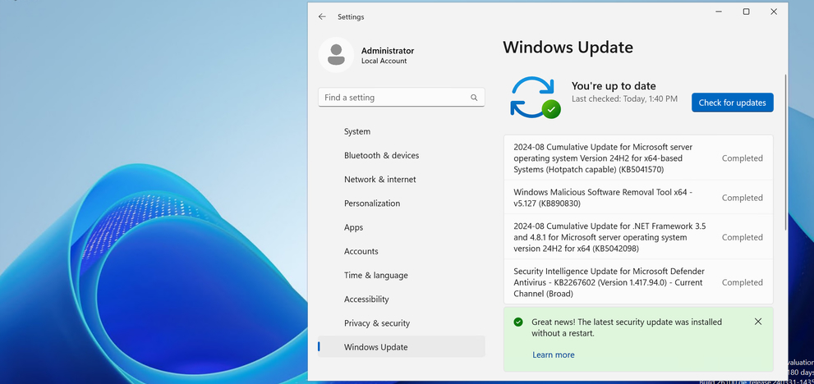Open Time & language settings
814x384 pixels.
[x=402, y=276]
